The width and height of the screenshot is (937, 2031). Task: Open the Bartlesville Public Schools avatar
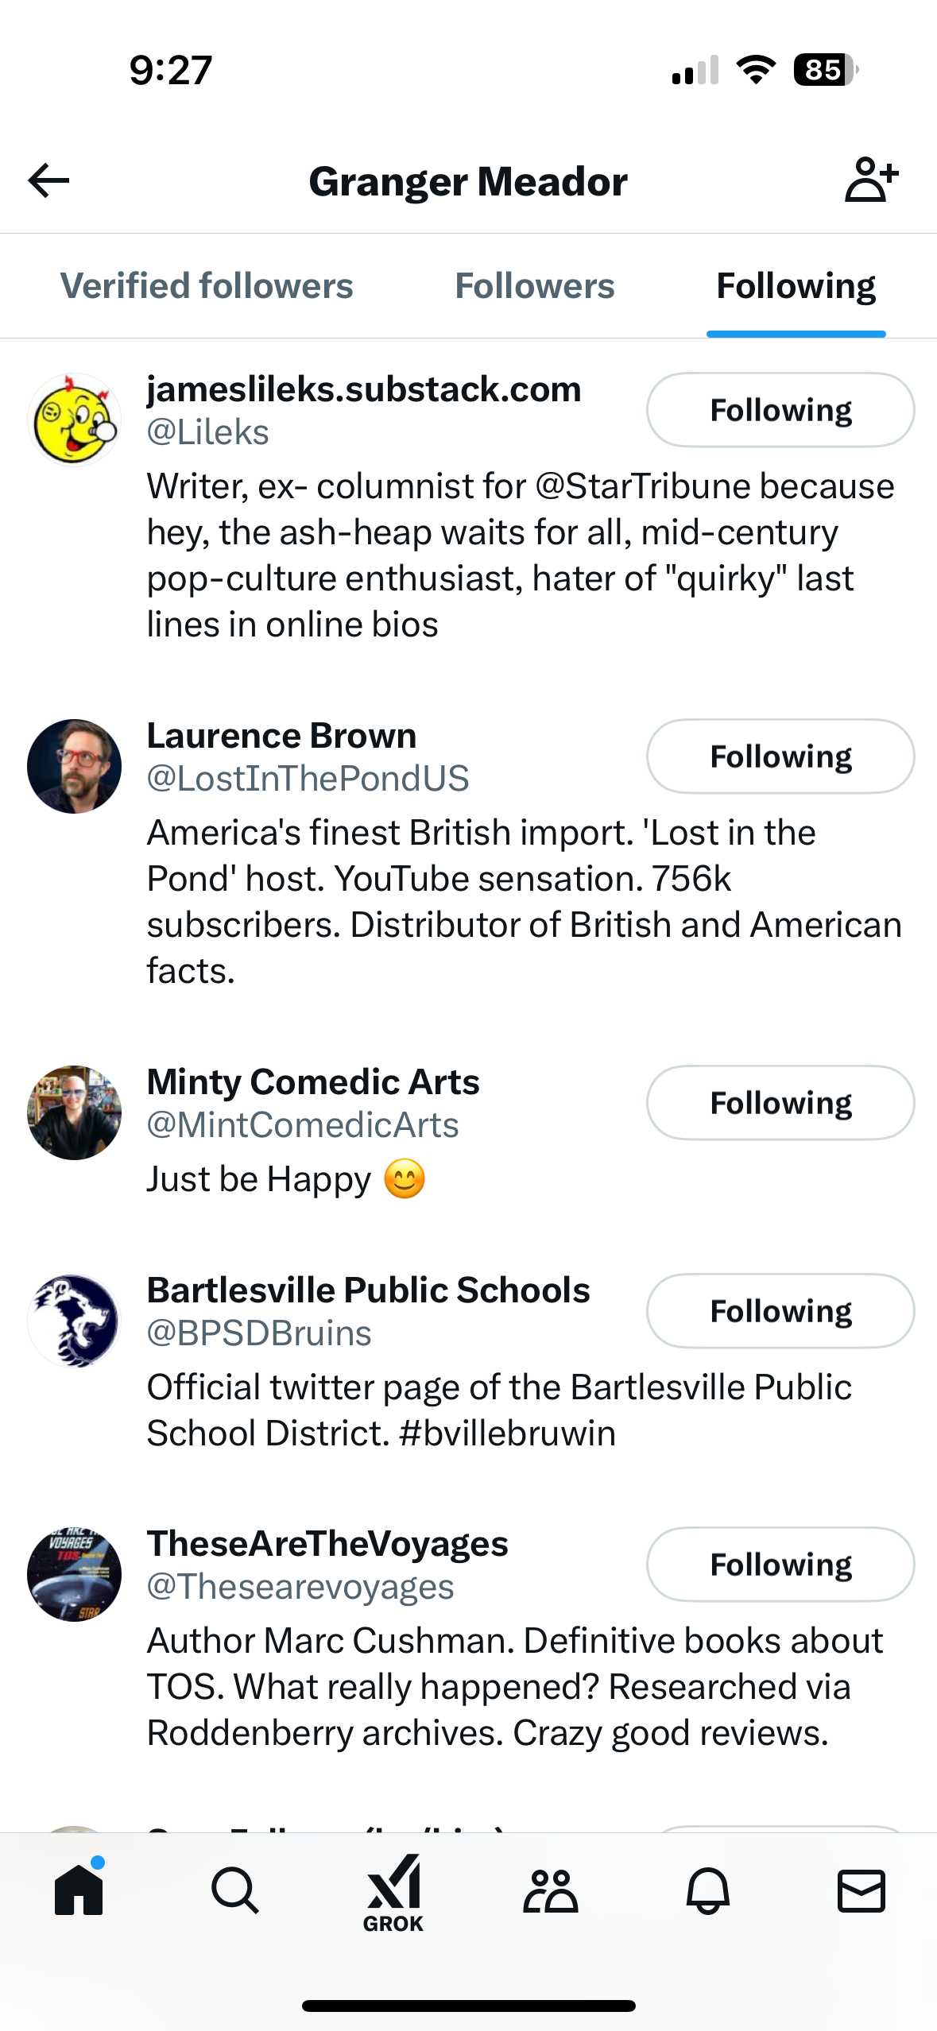pos(75,1321)
